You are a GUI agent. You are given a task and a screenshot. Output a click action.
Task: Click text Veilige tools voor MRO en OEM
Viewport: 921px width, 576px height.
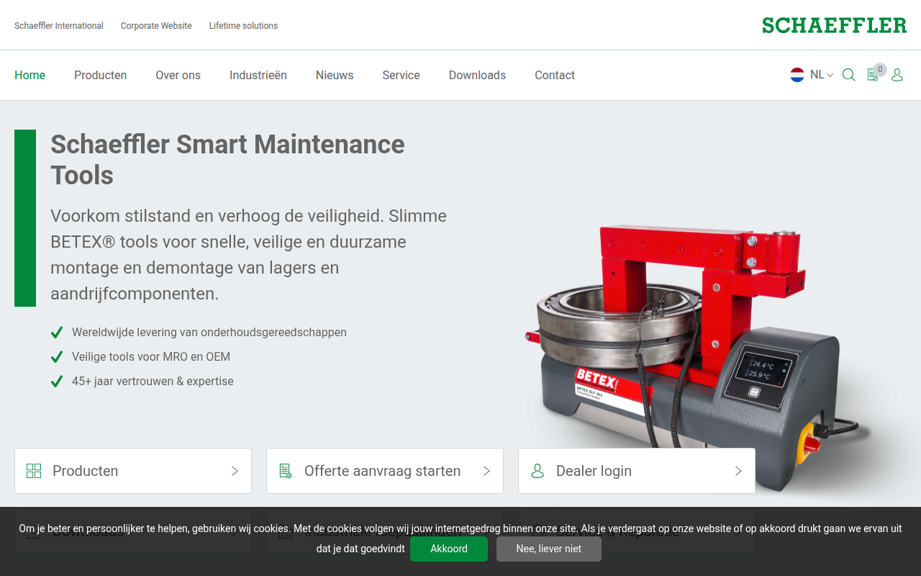coord(151,356)
